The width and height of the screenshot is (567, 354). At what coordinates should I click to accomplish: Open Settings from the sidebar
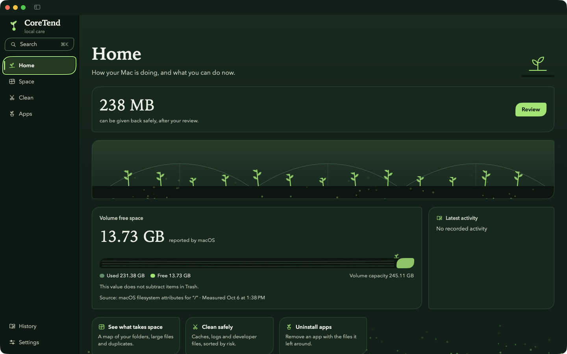(39, 342)
